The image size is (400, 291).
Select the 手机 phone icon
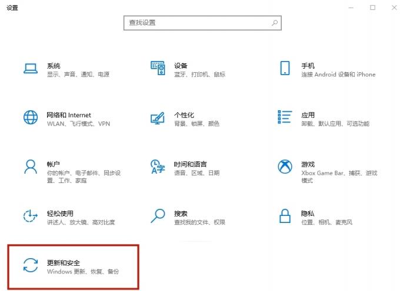coord(285,69)
